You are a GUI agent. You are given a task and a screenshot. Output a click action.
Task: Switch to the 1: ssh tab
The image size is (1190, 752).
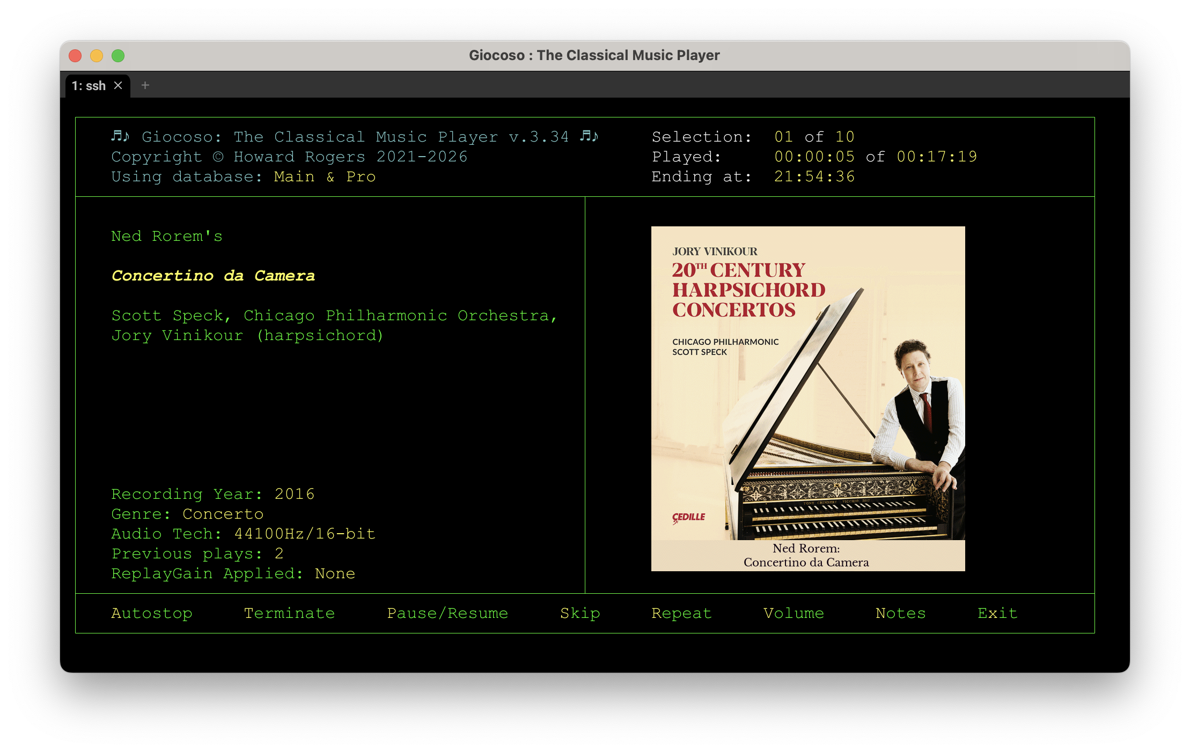pyautogui.click(x=90, y=85)
